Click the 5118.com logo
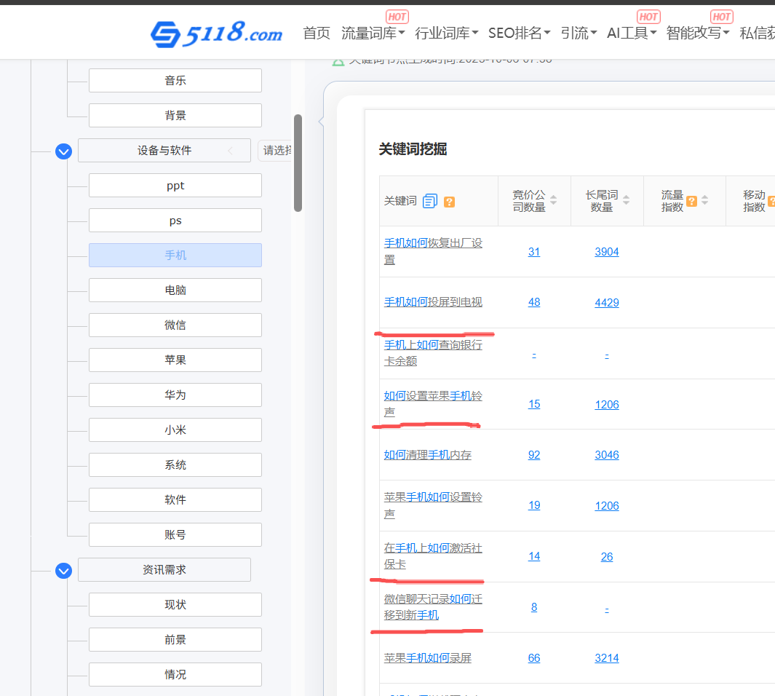Image resolution: width=775 pixels, height=696 pixels. coord(215,32)
